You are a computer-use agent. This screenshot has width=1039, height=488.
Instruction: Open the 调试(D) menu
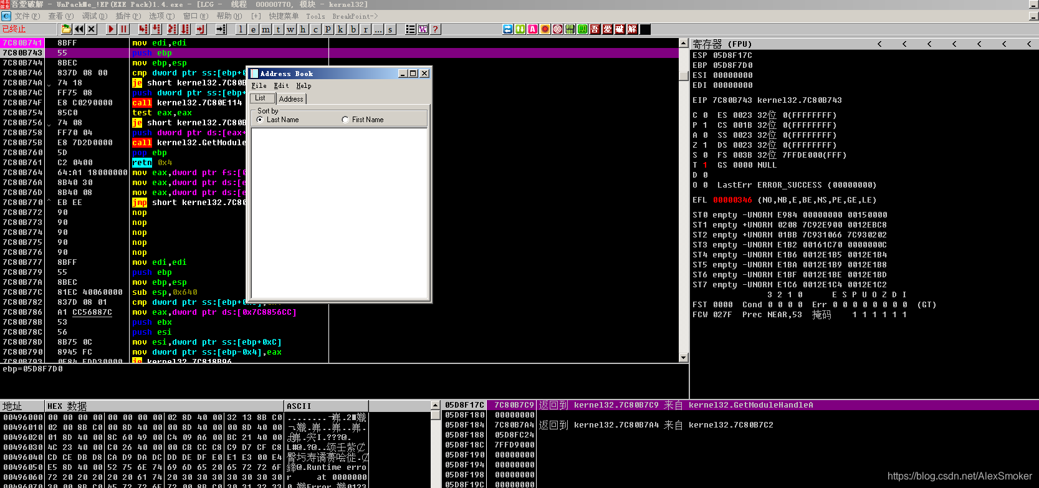pos(95,16)
